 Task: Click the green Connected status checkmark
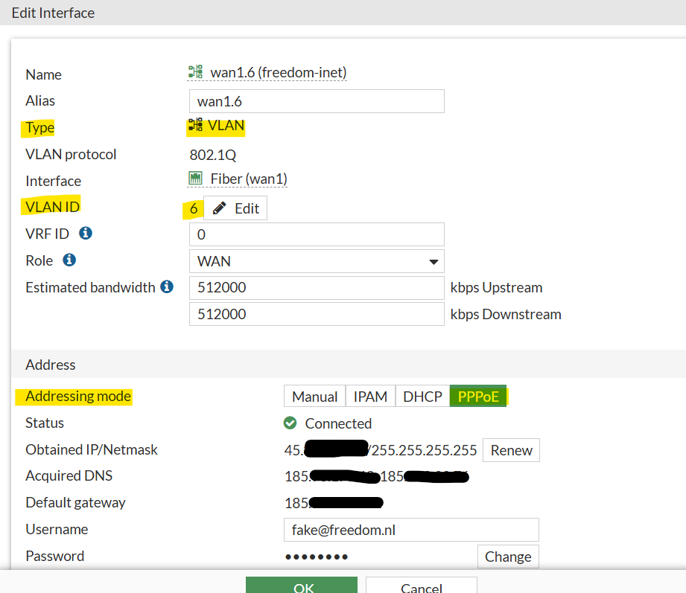[x=290, y=423]
